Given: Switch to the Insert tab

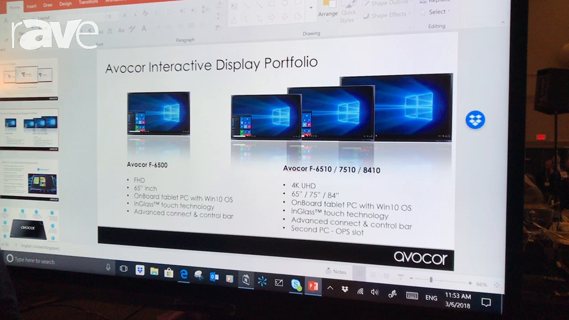Looking at the screenshot, I should (x=31, y=6).
